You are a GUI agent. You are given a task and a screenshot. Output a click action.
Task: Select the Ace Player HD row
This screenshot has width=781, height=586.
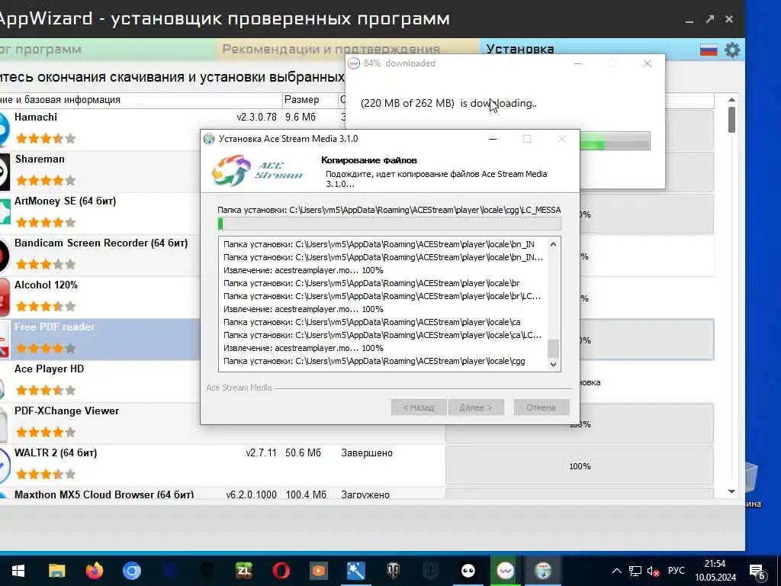[50, 369]
